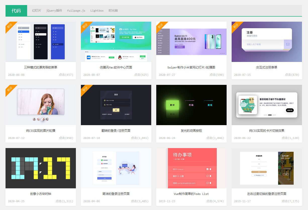The image size is (308, 210).
Task: Open the 仿腾讯Mac软件中心页面 title link
Action: [116, 67]
